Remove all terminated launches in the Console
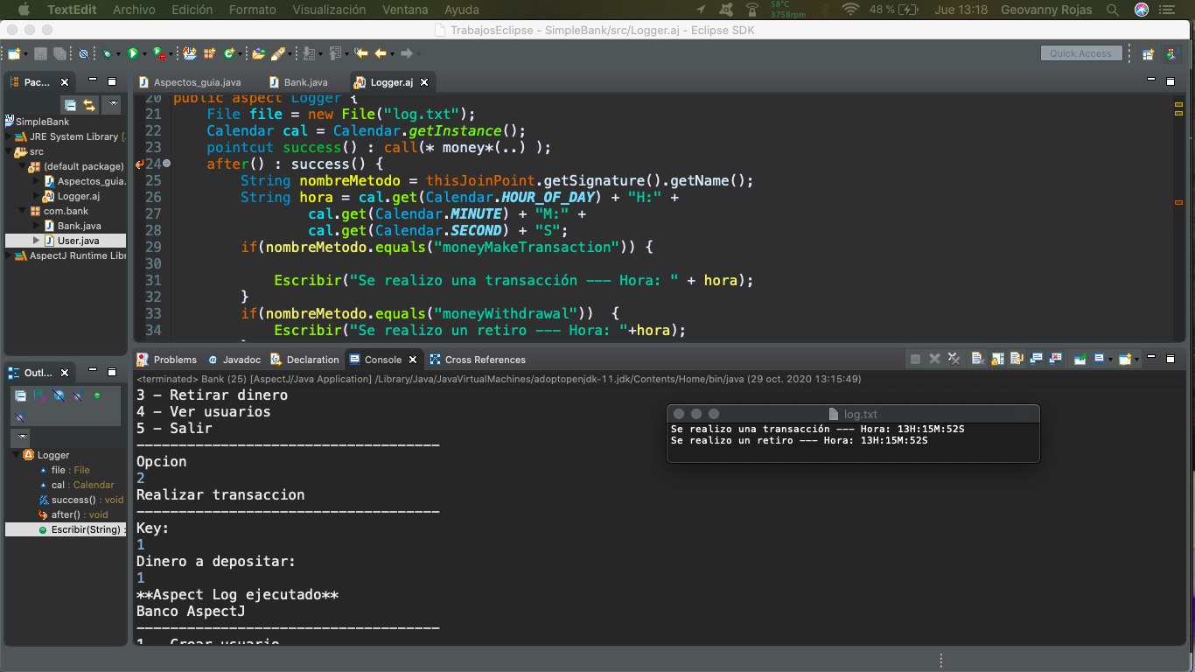 (x=954, y=360)
